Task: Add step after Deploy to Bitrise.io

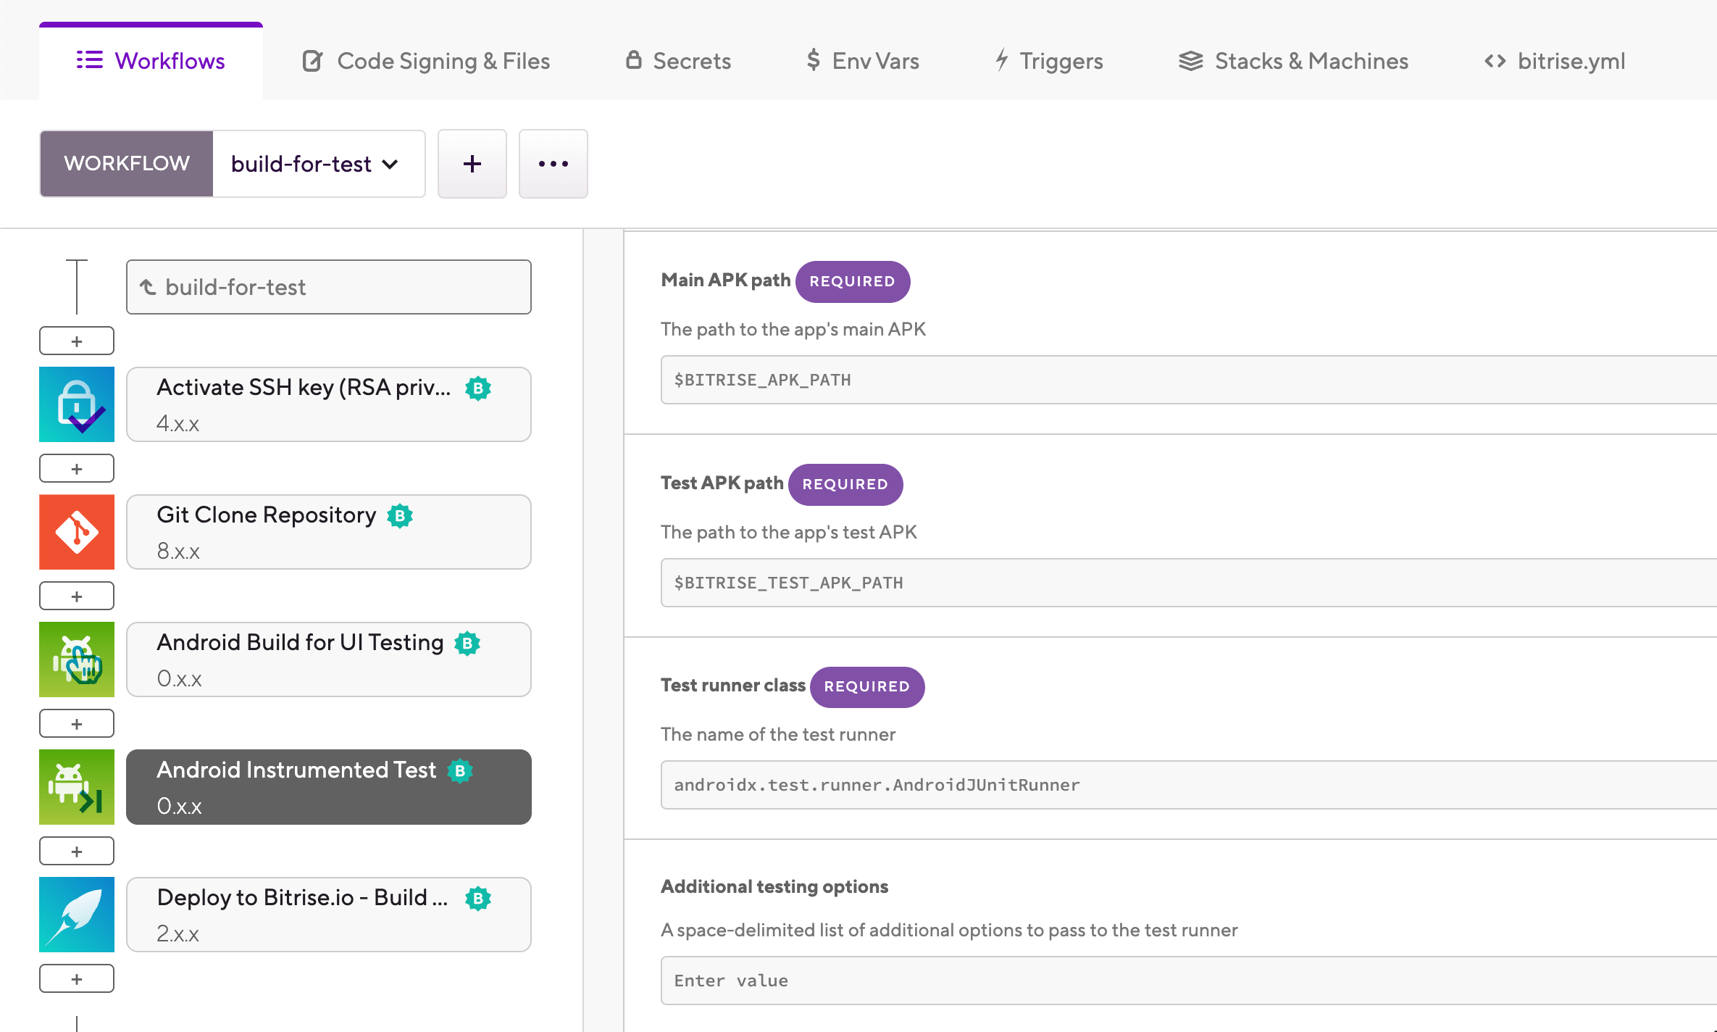Action: pyautogui.click(x=76, y=978)
